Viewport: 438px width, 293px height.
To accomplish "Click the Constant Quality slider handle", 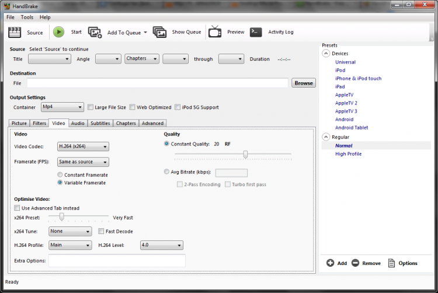I will [x=245, y=154].
